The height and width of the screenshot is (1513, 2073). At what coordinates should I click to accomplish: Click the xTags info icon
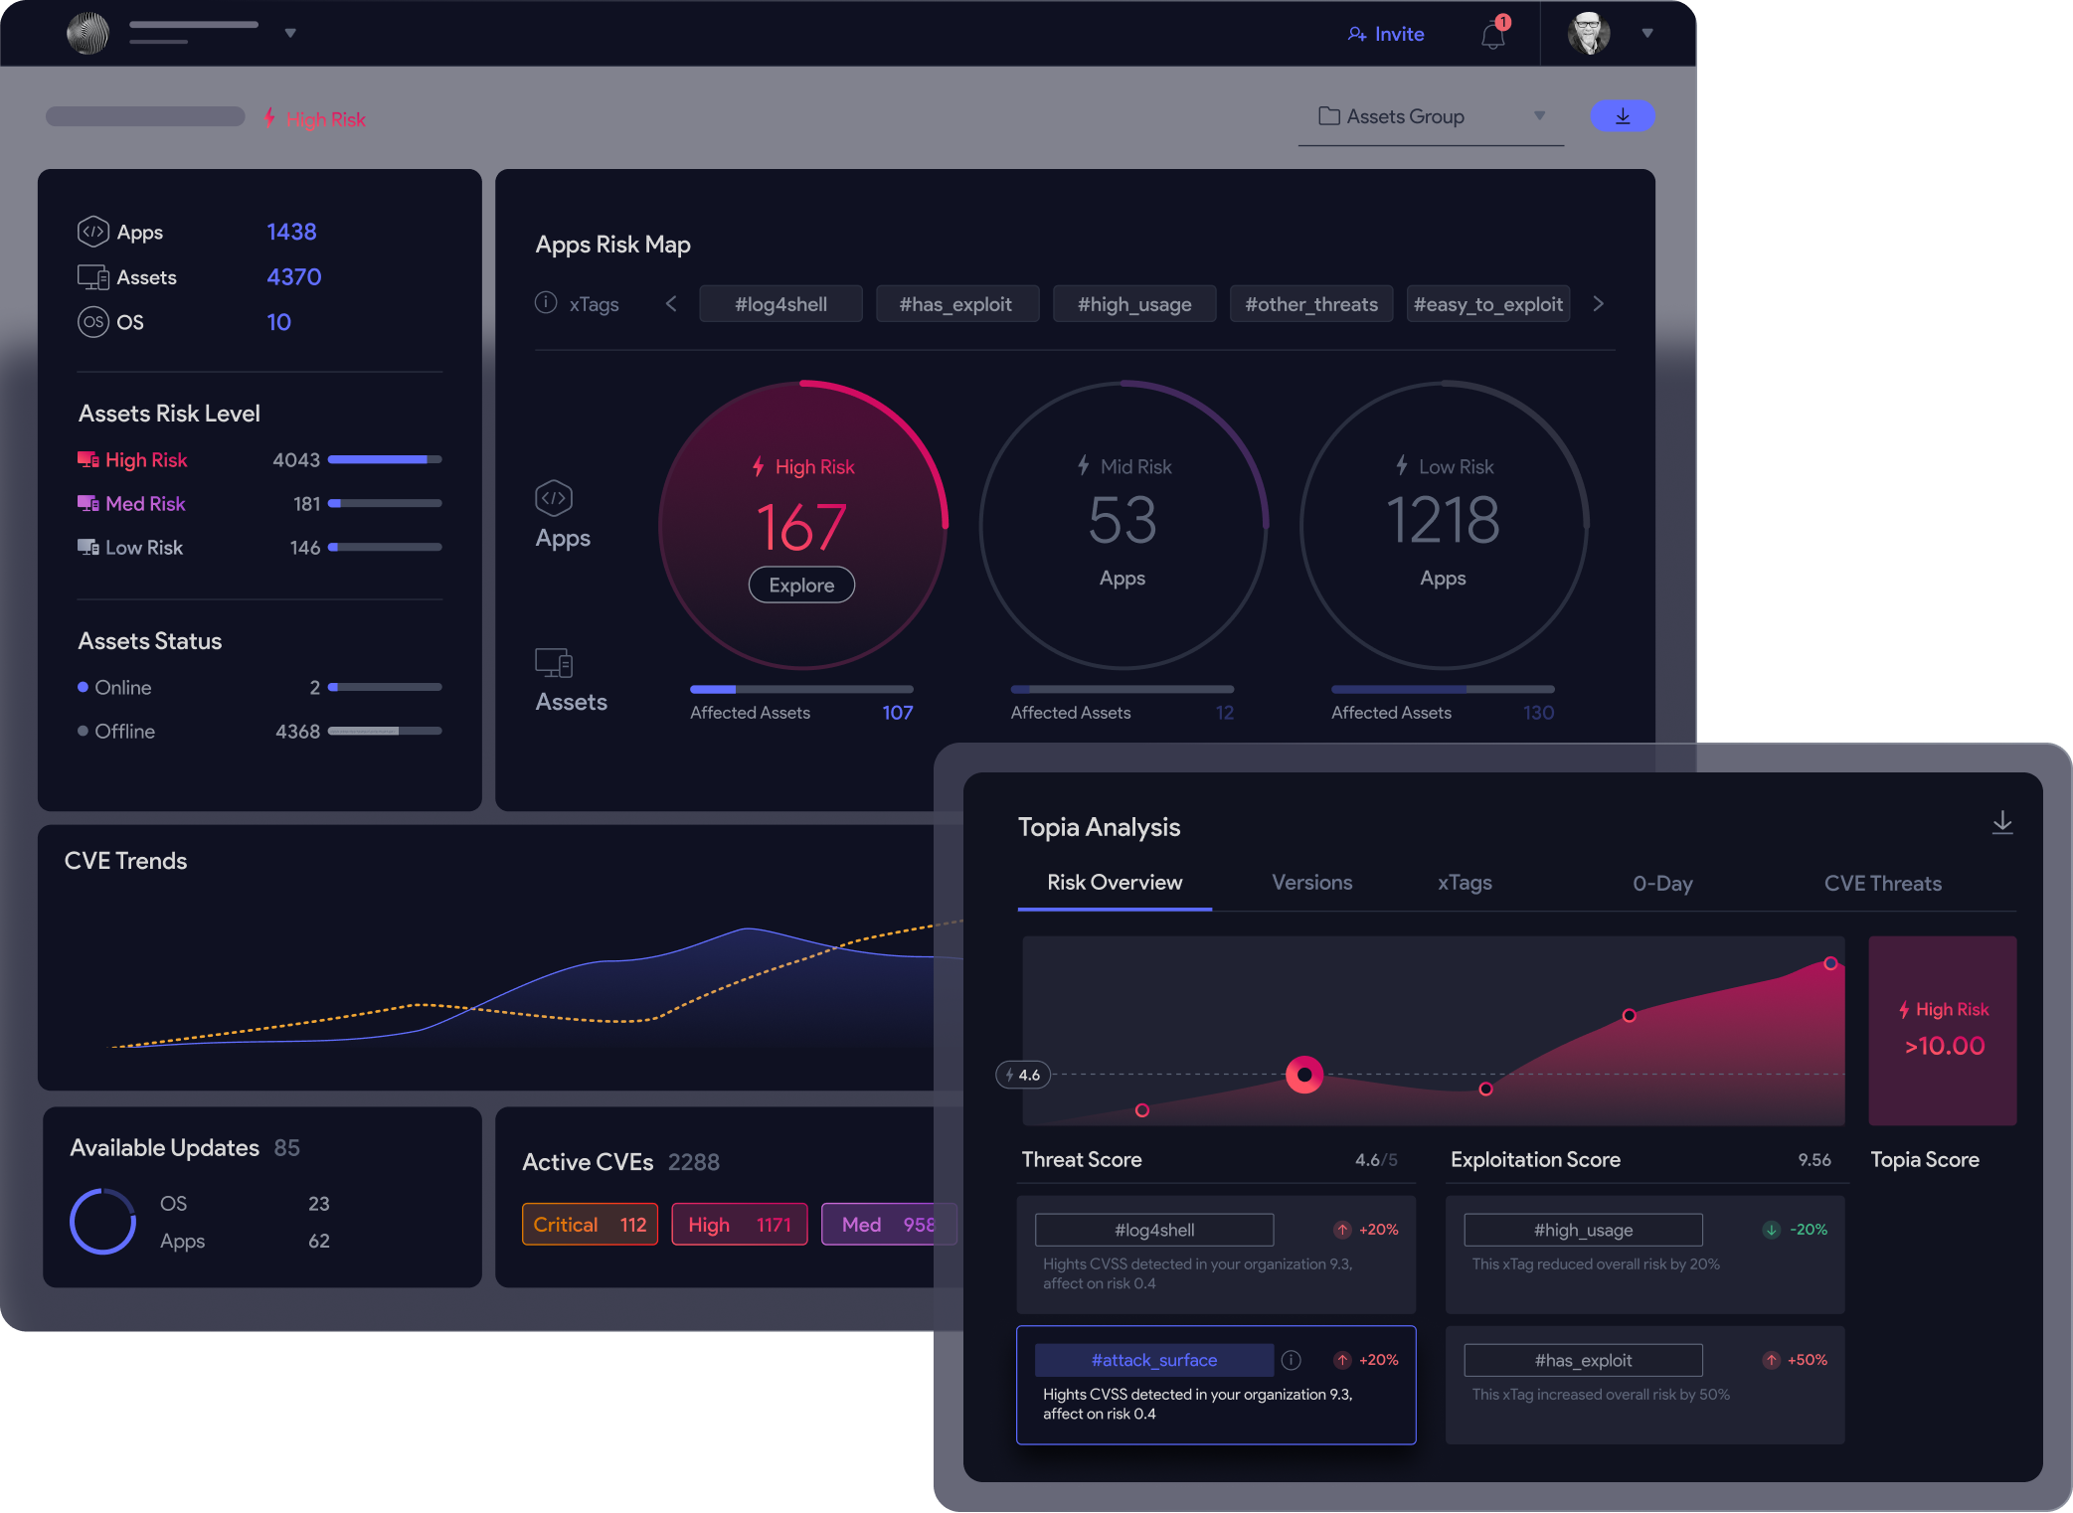[x=546, y=302]
